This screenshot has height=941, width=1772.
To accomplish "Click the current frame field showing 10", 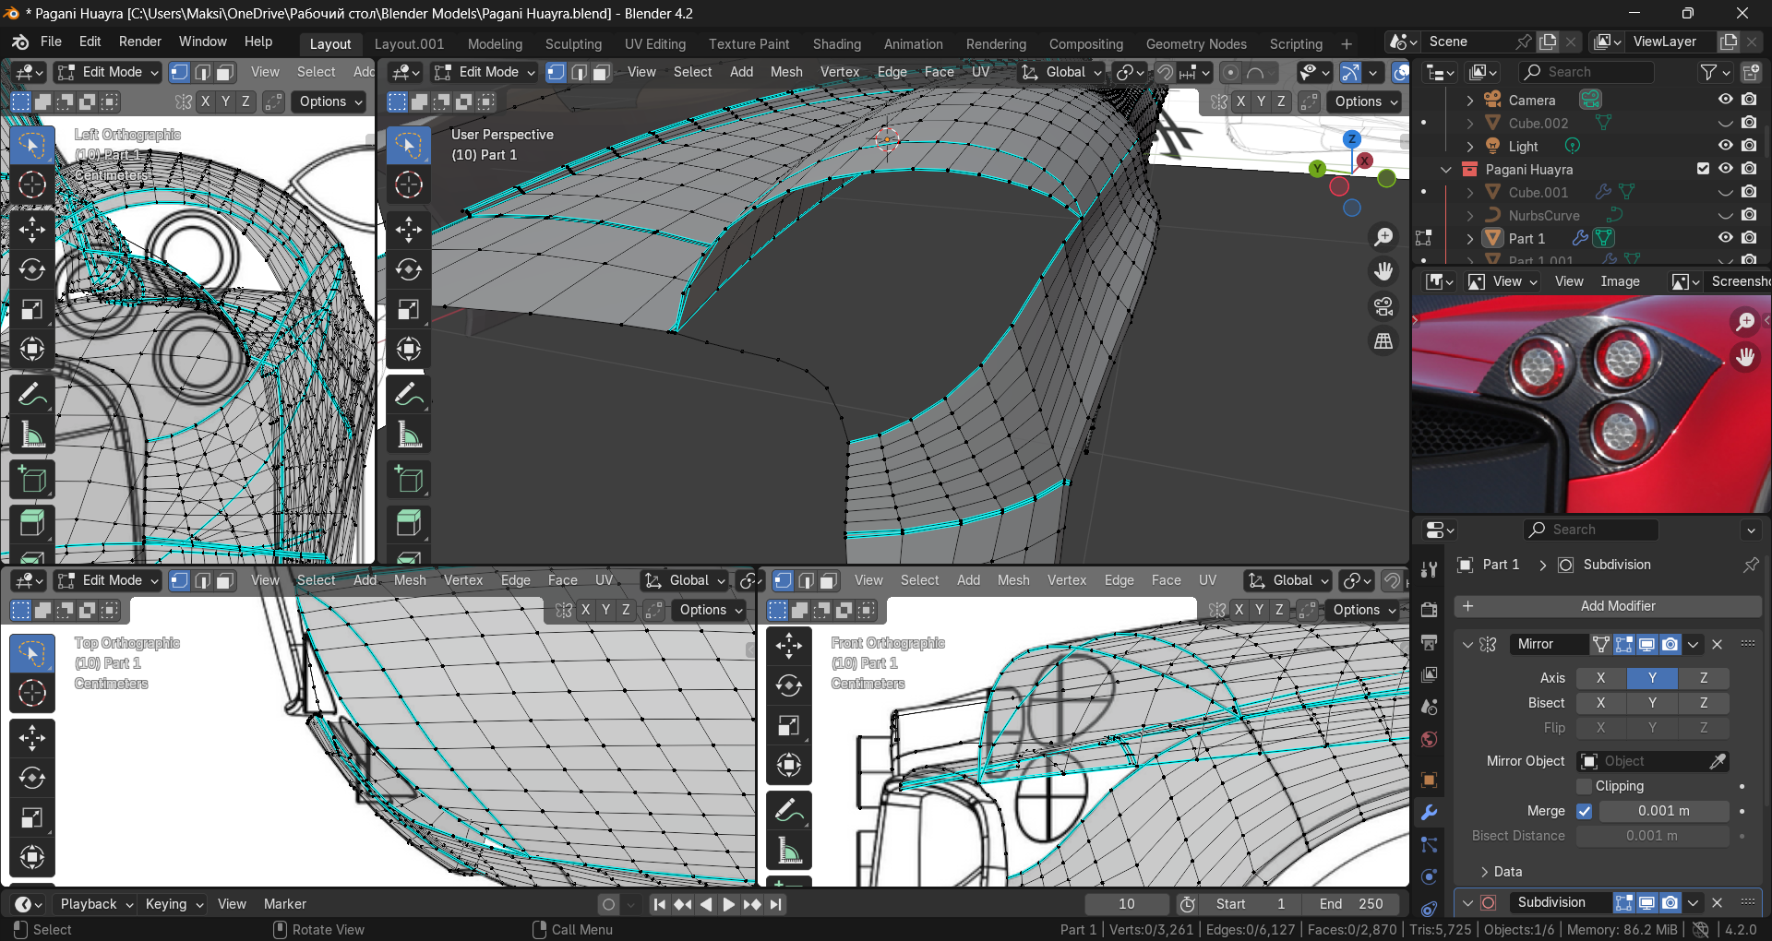I will pos(1127,904).
